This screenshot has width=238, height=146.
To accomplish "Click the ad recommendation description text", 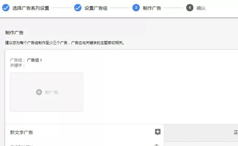I will tap(65, 43).
